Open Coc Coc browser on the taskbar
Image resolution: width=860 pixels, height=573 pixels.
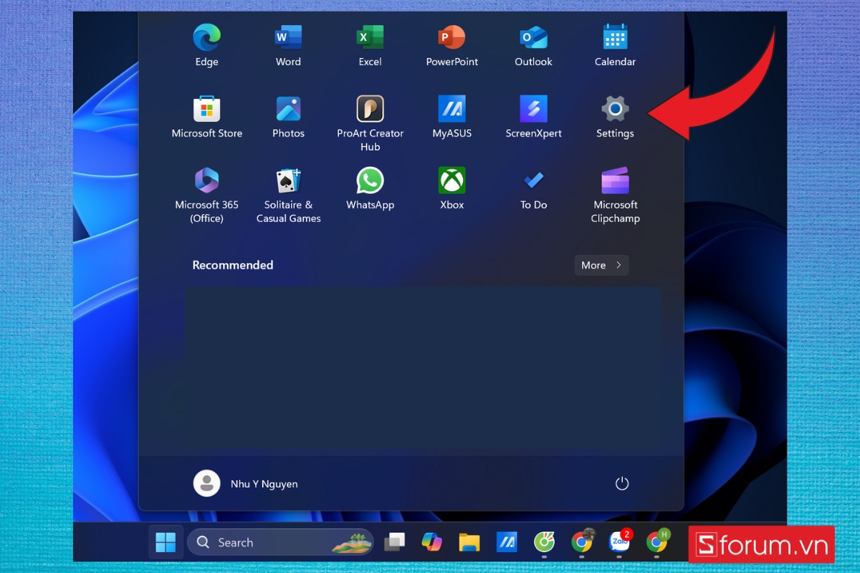coord(544,542)
